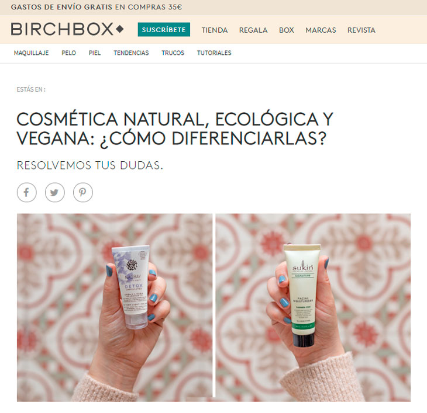Click the Sukin facial moisturiser photo
Image resolution: width=427 pixels, height=413 pixels.
[x=313, y=307]
